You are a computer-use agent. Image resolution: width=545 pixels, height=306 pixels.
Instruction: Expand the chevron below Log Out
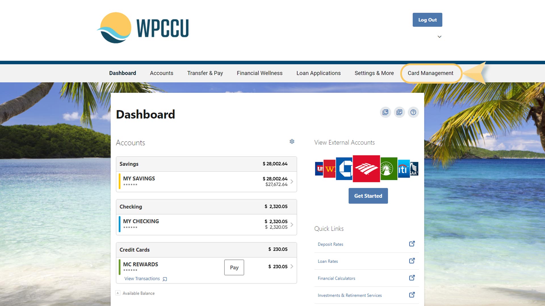(439, 37)
